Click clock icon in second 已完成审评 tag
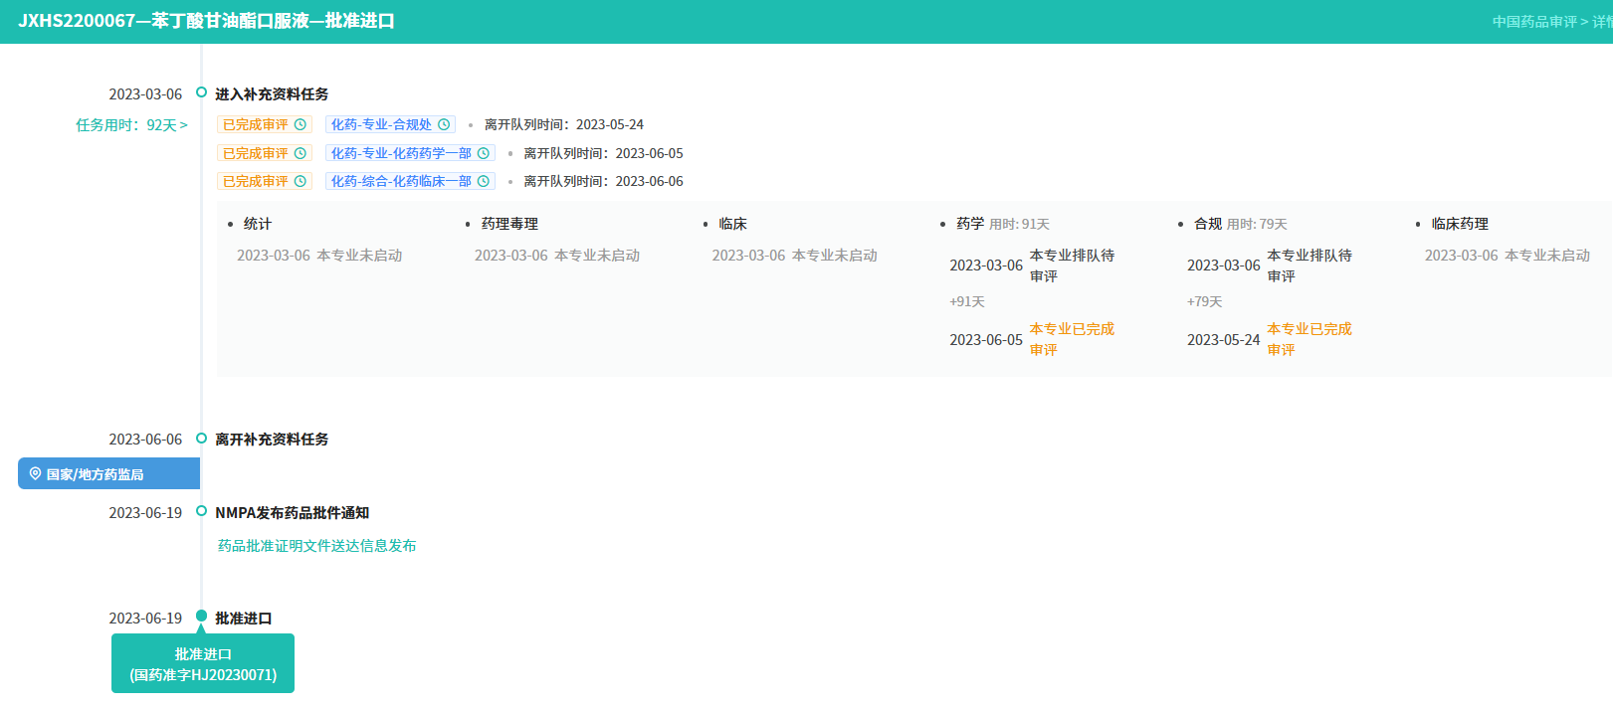The height and width of the screenshot is (711, 1613). [300, 153]
